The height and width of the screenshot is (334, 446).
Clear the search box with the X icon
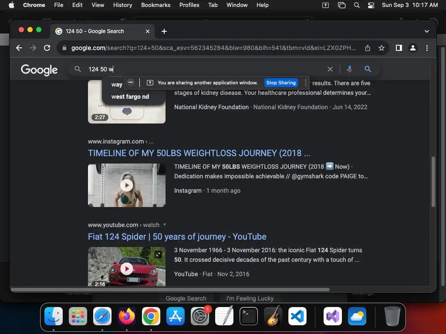point(330,69)
